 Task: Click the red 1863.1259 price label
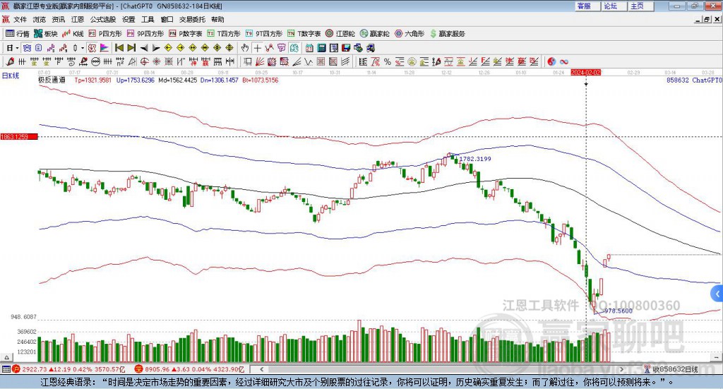[19, 137]
